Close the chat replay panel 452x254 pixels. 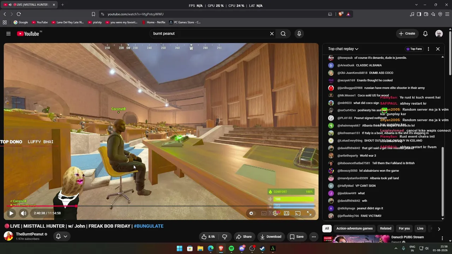click(x=438, y=49)
